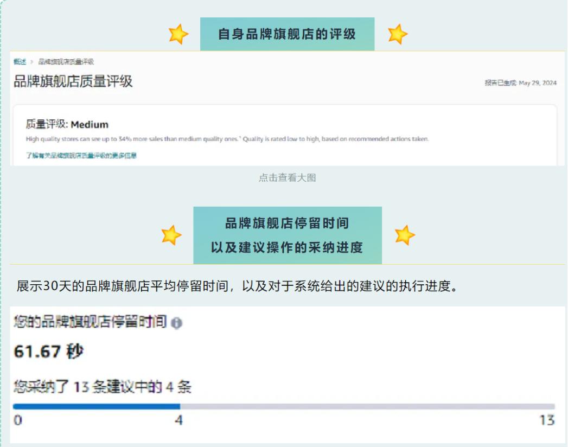Click the 自身品牌旗舰店的评级 teal banner

[x=288, y=34]
